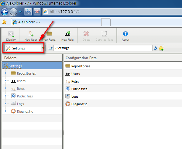Click the browser Forward button
The height and width of the screenshot is (149, 182).
pos(13,12)
